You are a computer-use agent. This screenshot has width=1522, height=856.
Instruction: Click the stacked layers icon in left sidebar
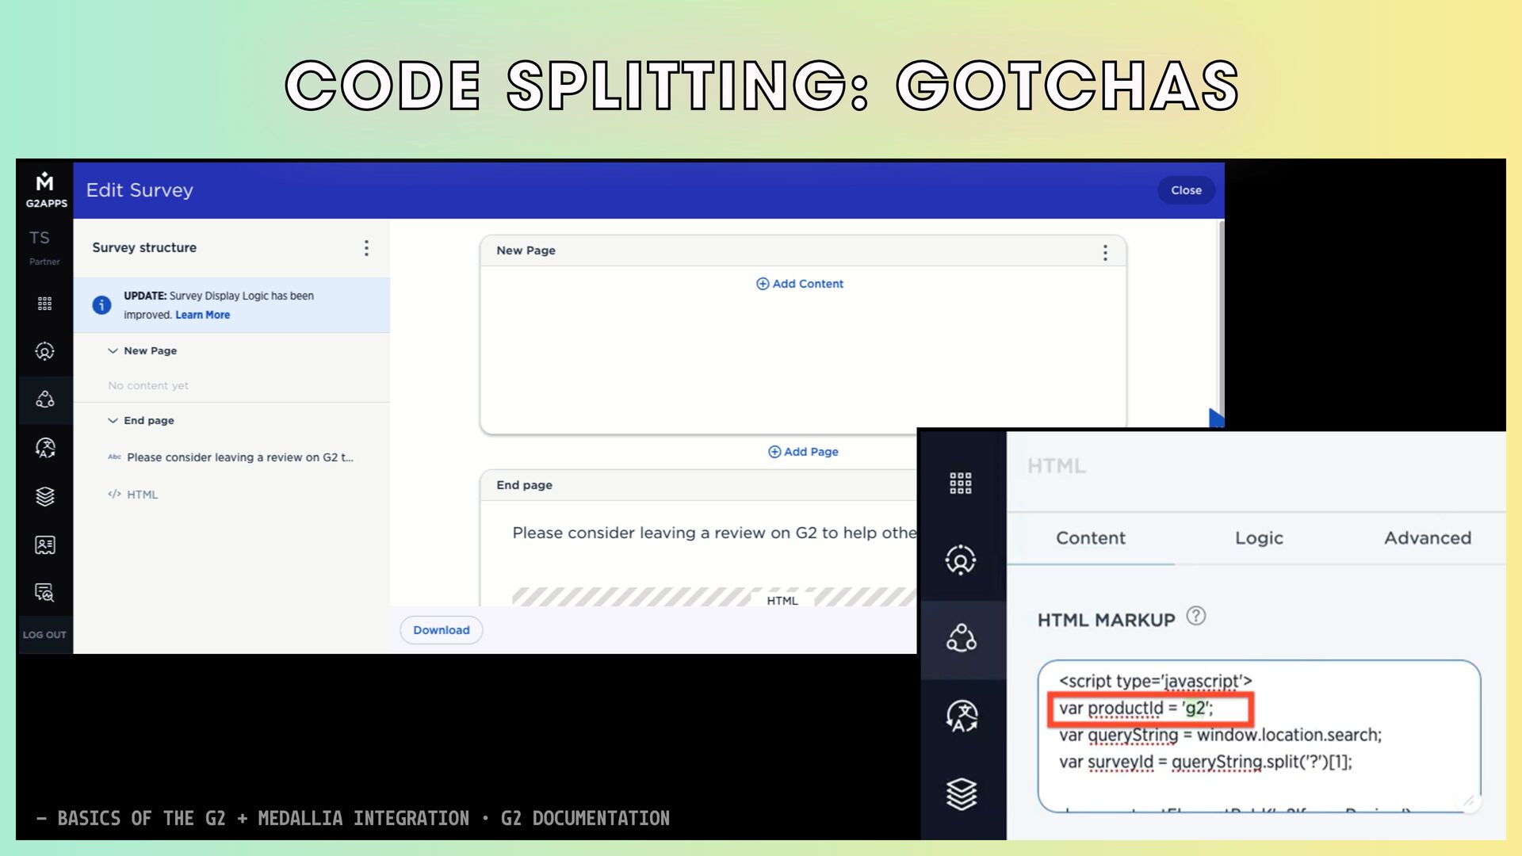coord(44,496)
